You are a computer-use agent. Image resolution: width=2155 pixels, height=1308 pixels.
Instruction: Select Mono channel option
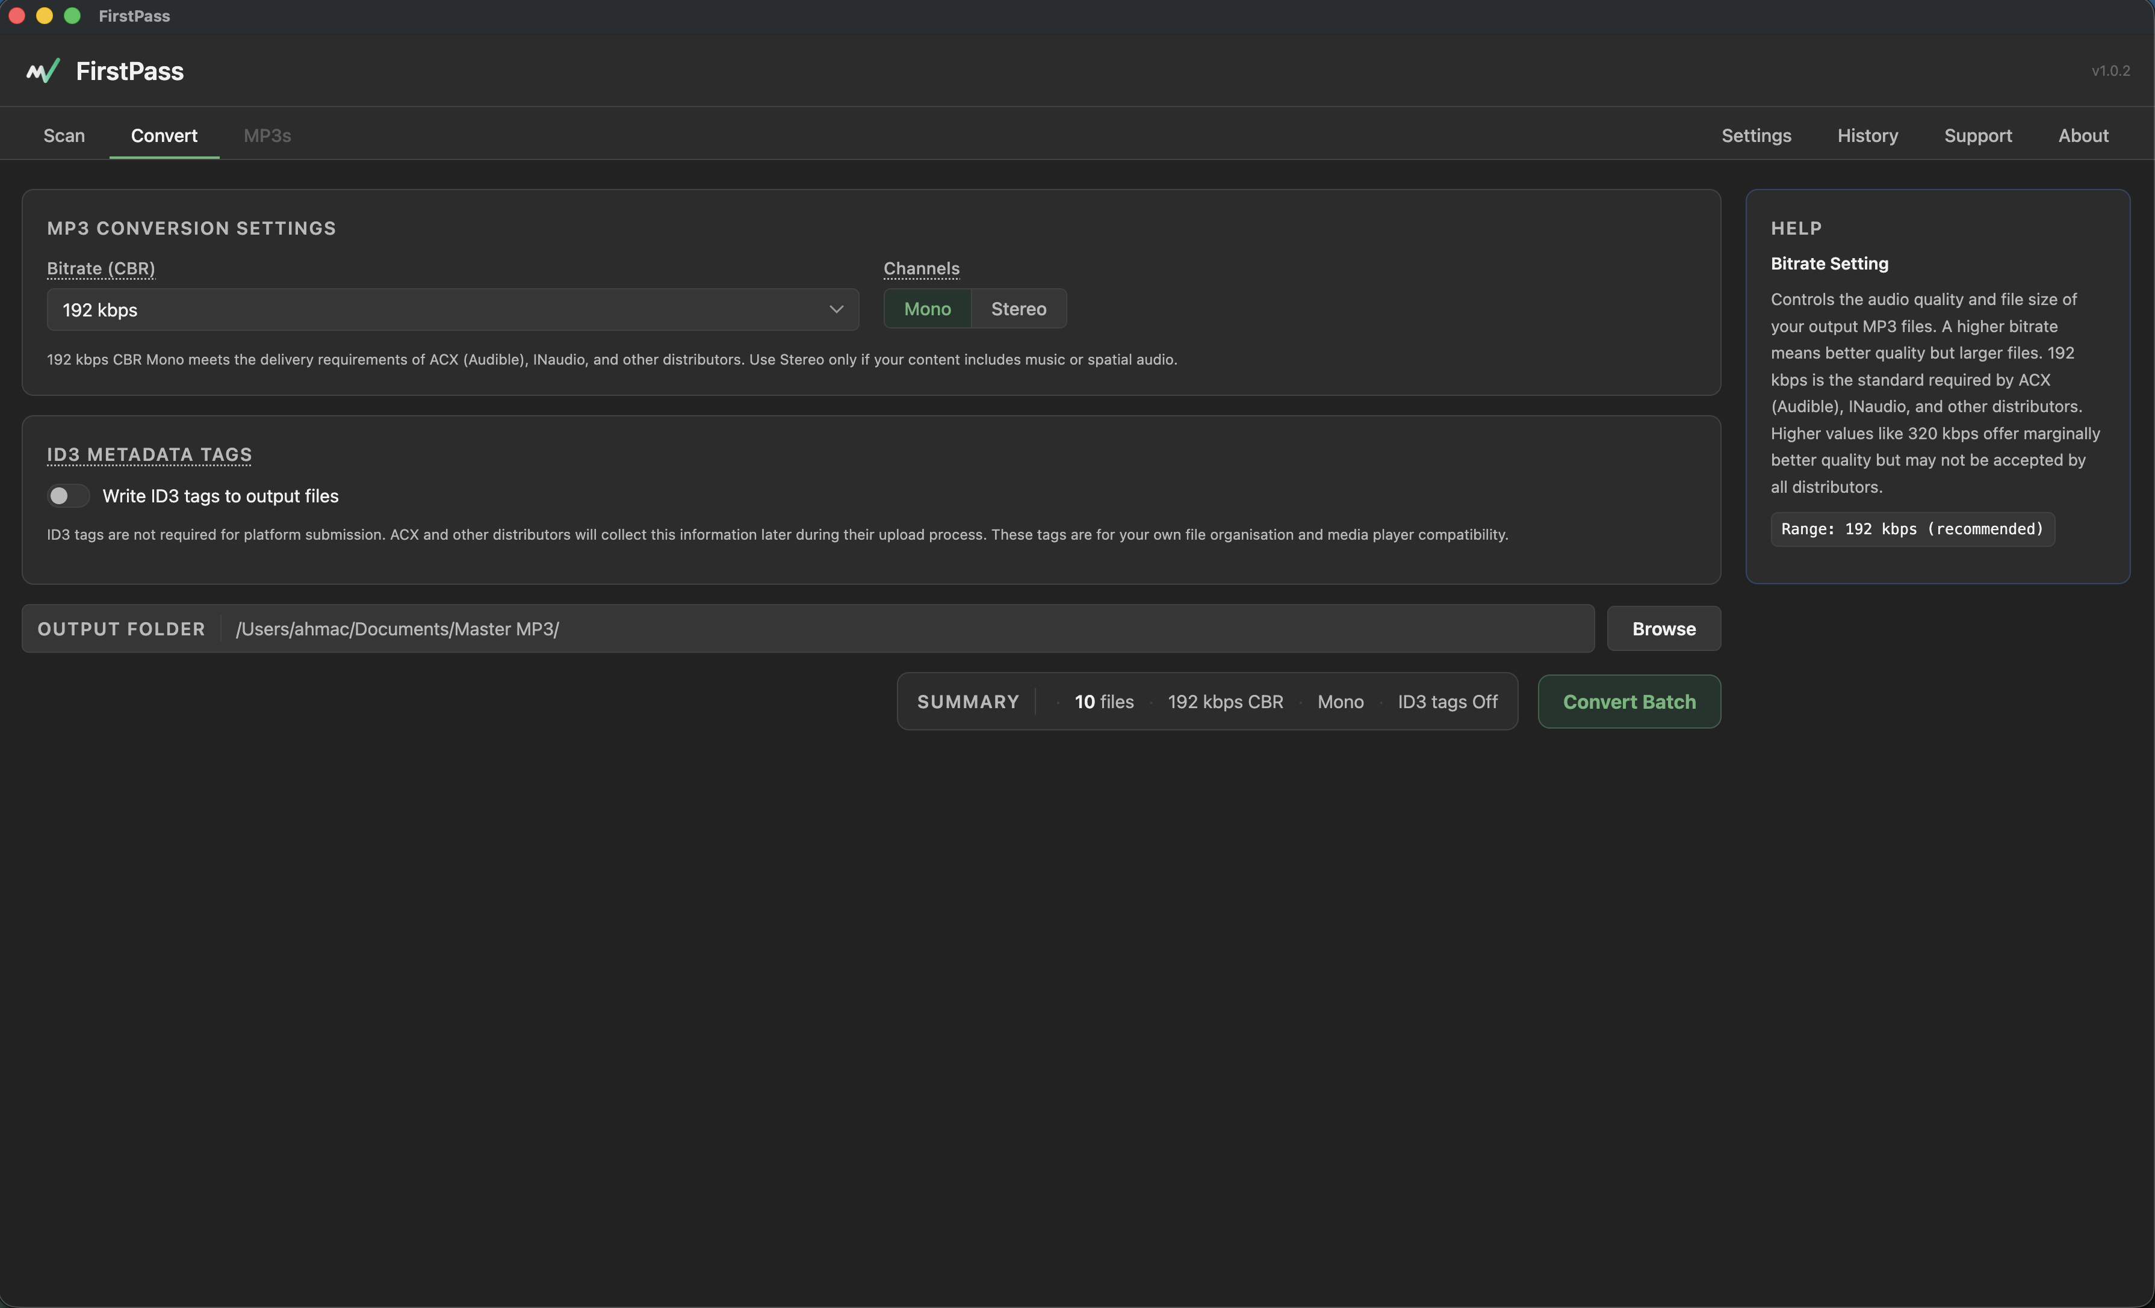[927, 309]
